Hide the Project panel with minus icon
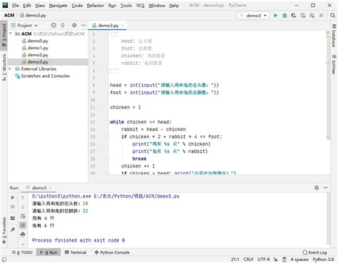 pyautogui.click(x=83, y=25)
